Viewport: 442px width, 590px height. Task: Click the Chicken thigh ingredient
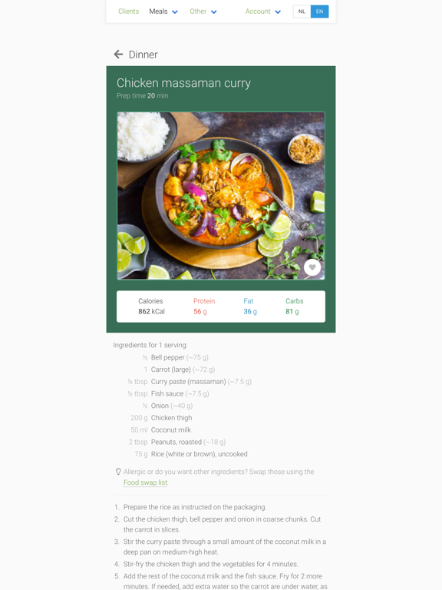tap(171, 418)
